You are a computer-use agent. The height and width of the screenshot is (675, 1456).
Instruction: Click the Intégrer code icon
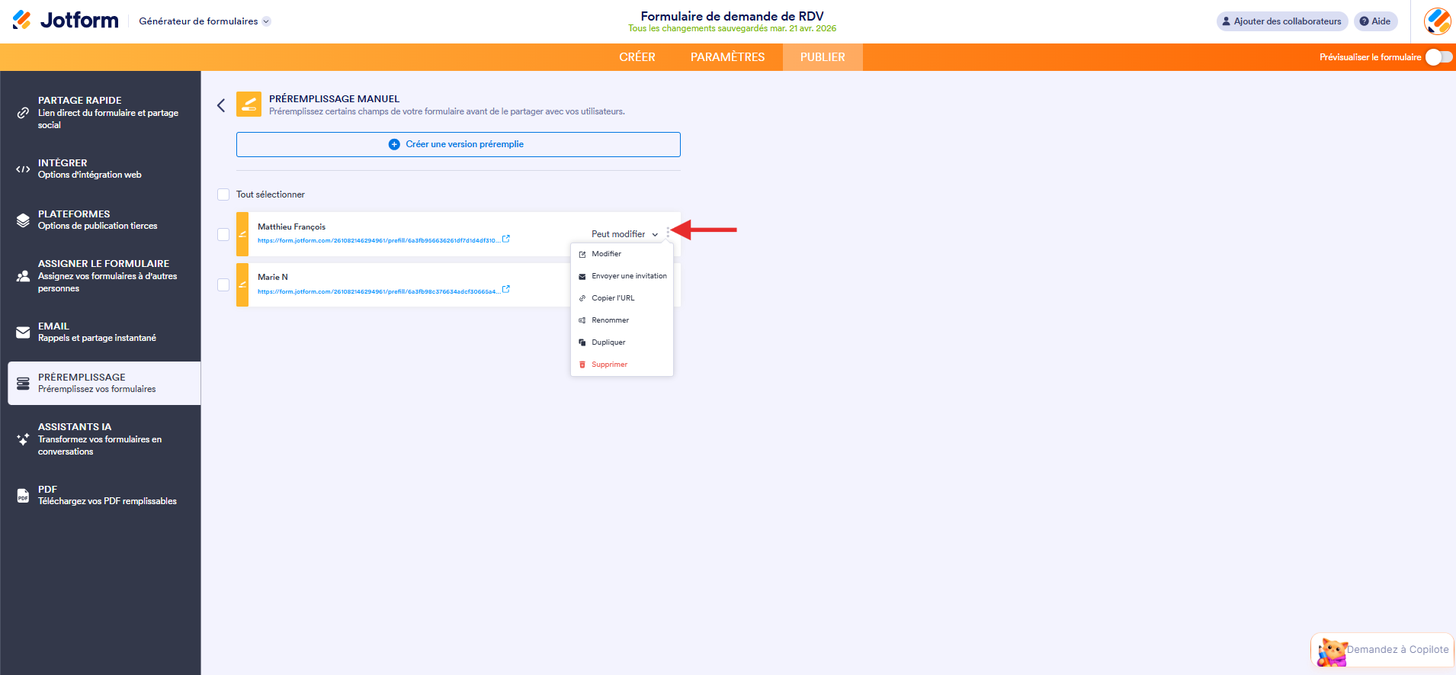23,169
